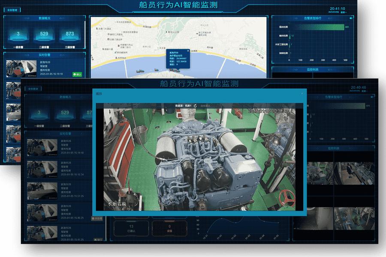Viewport: 386px width, 257px height.
Task: Open the 选择算法 selector in the player
Action: click(205, 106)
